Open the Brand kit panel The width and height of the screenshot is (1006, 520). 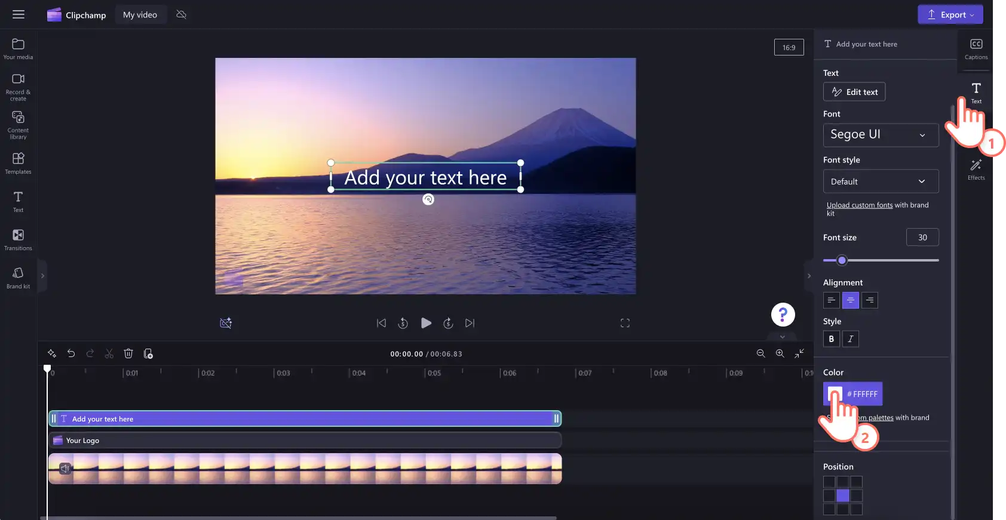[18, 278]
